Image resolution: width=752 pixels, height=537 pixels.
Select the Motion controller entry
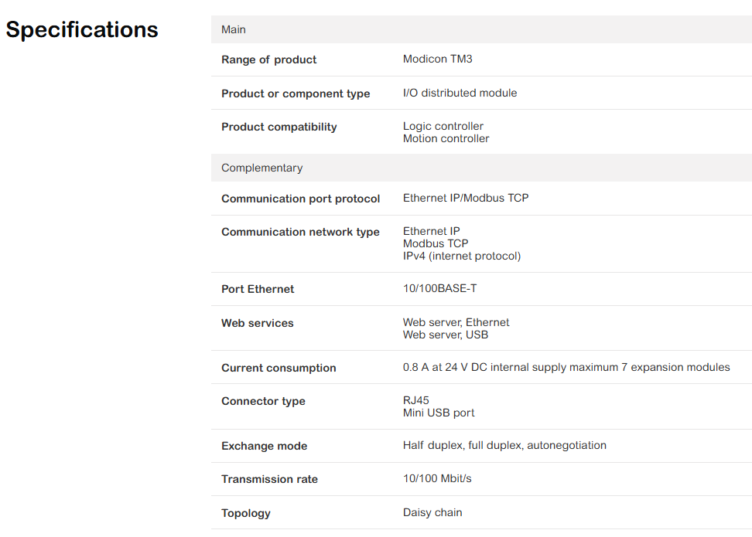tap(446, 138)
